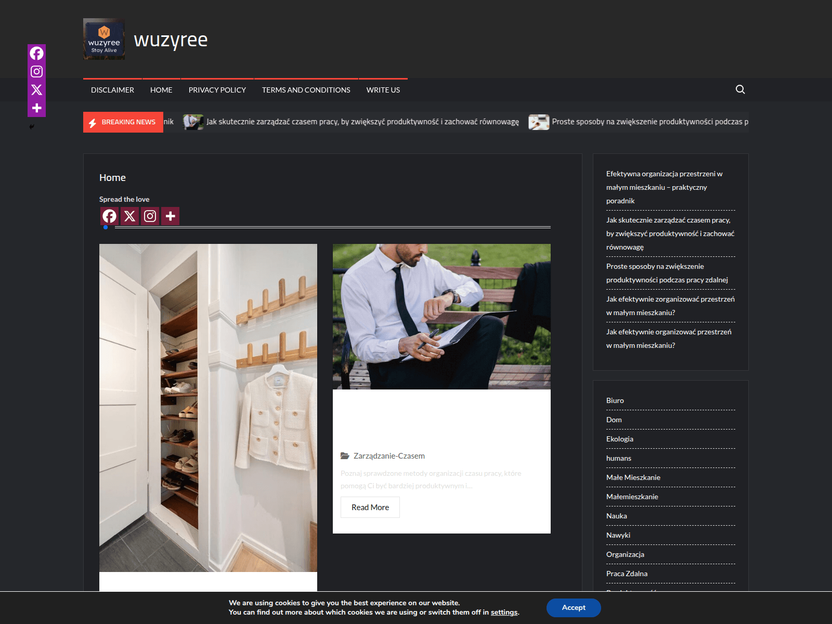Select the Dom category
Screen dimensions: 832x624
click(x=614, y=420)
